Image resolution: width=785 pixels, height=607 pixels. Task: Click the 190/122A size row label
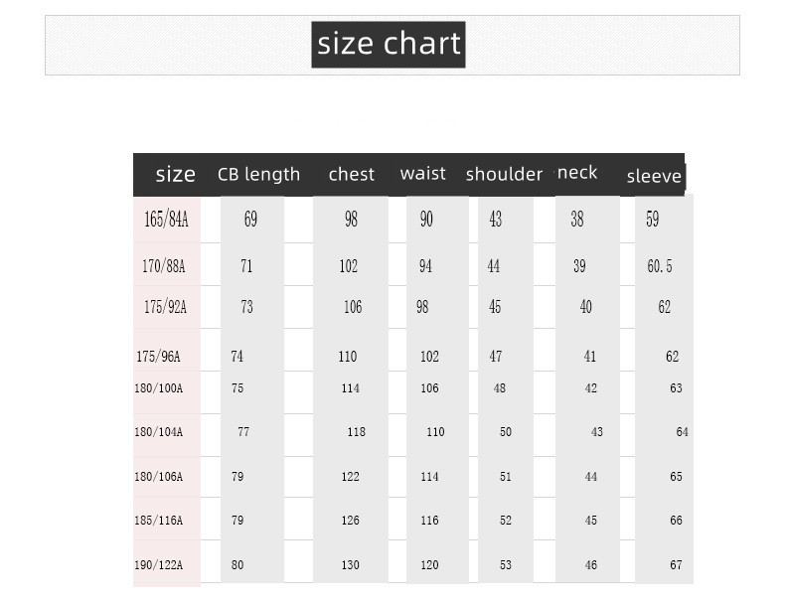pyautogui.click(x=159, y=565)
